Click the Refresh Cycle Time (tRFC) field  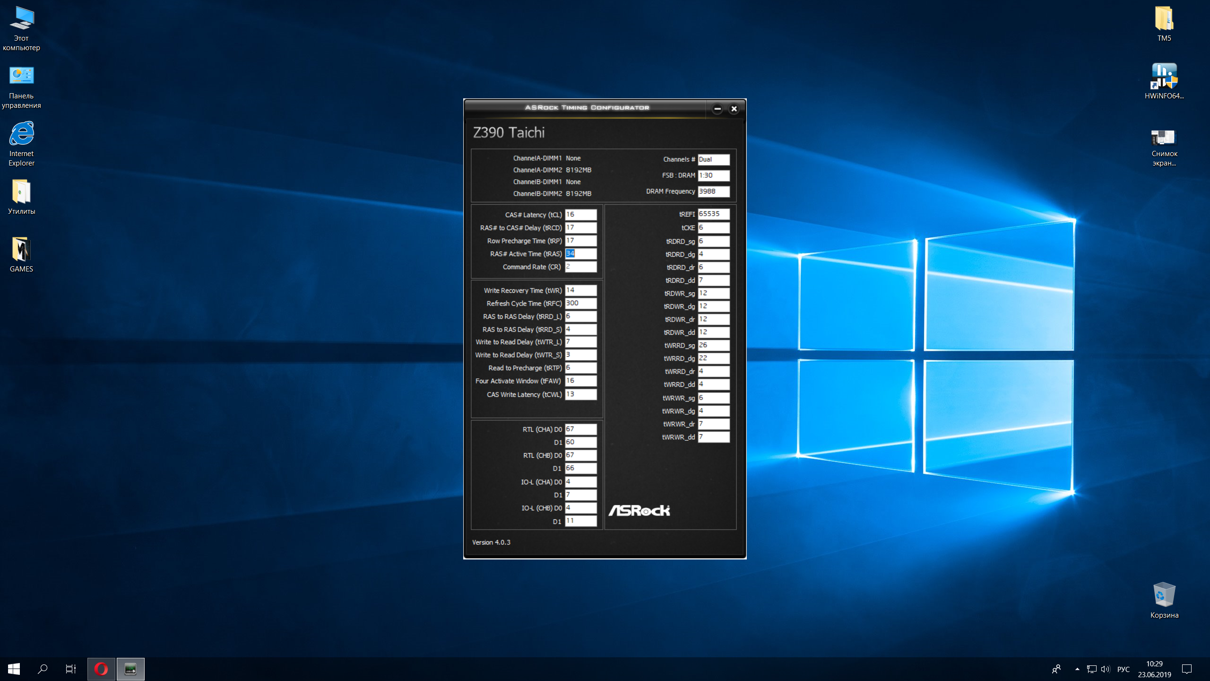580,303
